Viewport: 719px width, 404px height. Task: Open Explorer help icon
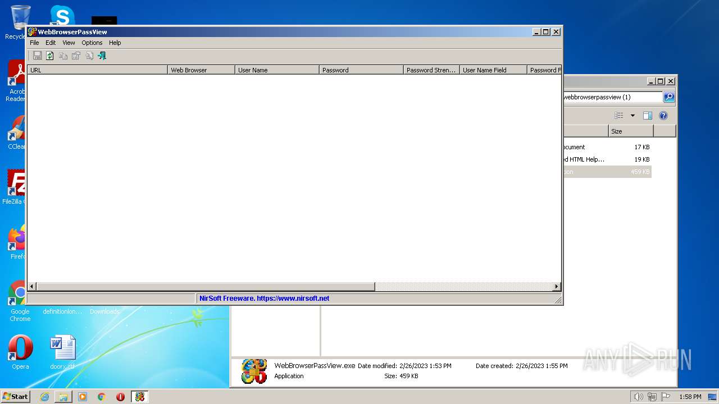pos(663,116)
